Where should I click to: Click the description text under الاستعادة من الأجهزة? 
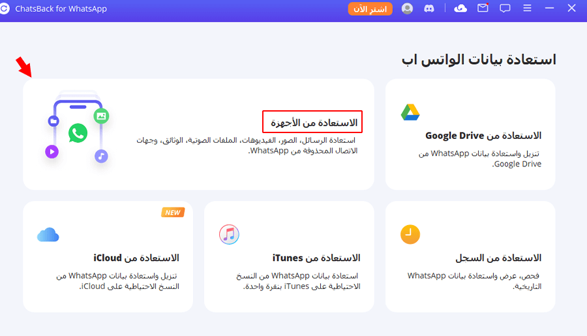[247, 145]
